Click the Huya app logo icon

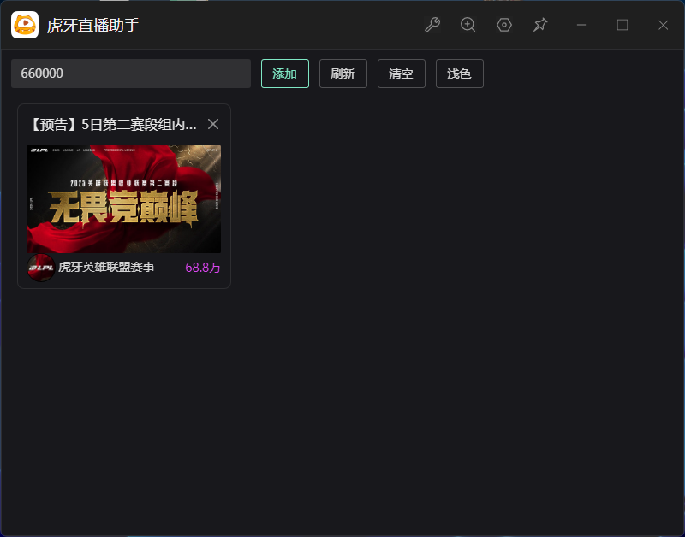25,25
